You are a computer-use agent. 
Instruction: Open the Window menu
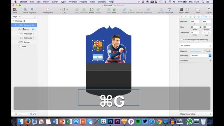(102, 2)
